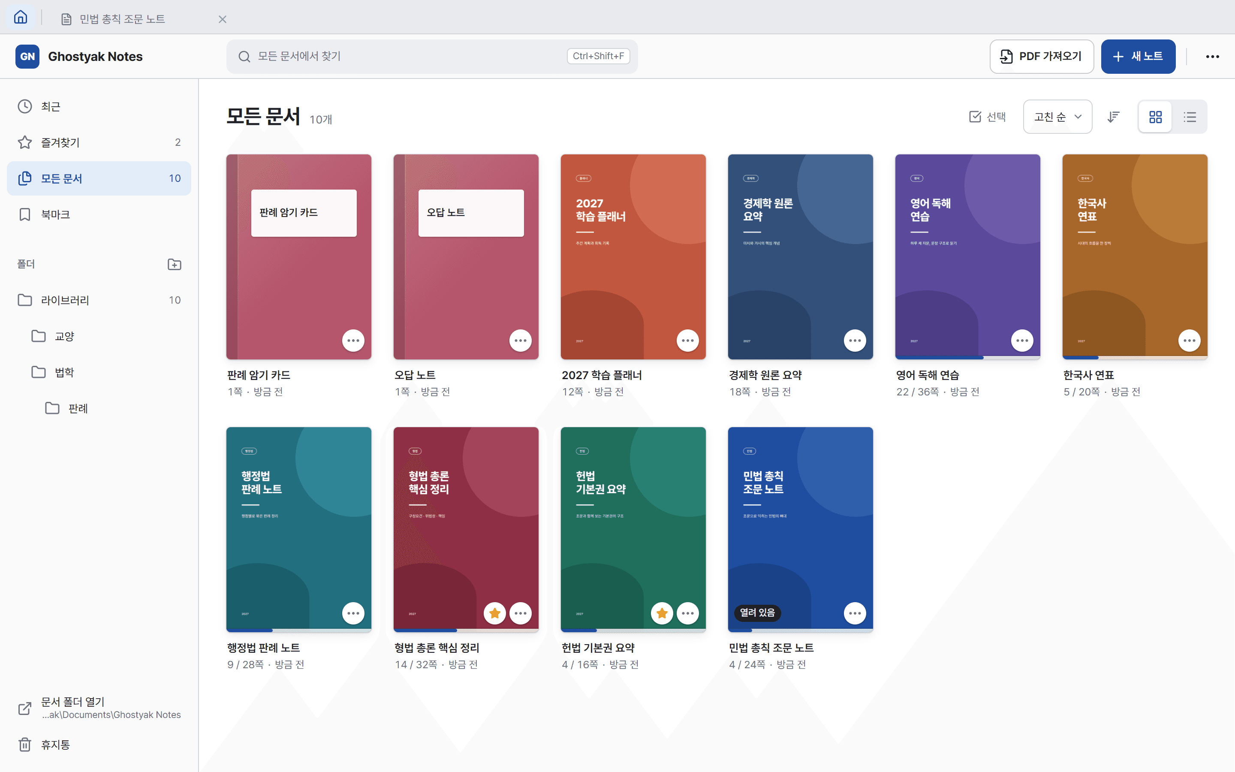Add a new folder with the folder-plus icon
Viewport: 1235px width, 772px height.
(x=175, y=264)
